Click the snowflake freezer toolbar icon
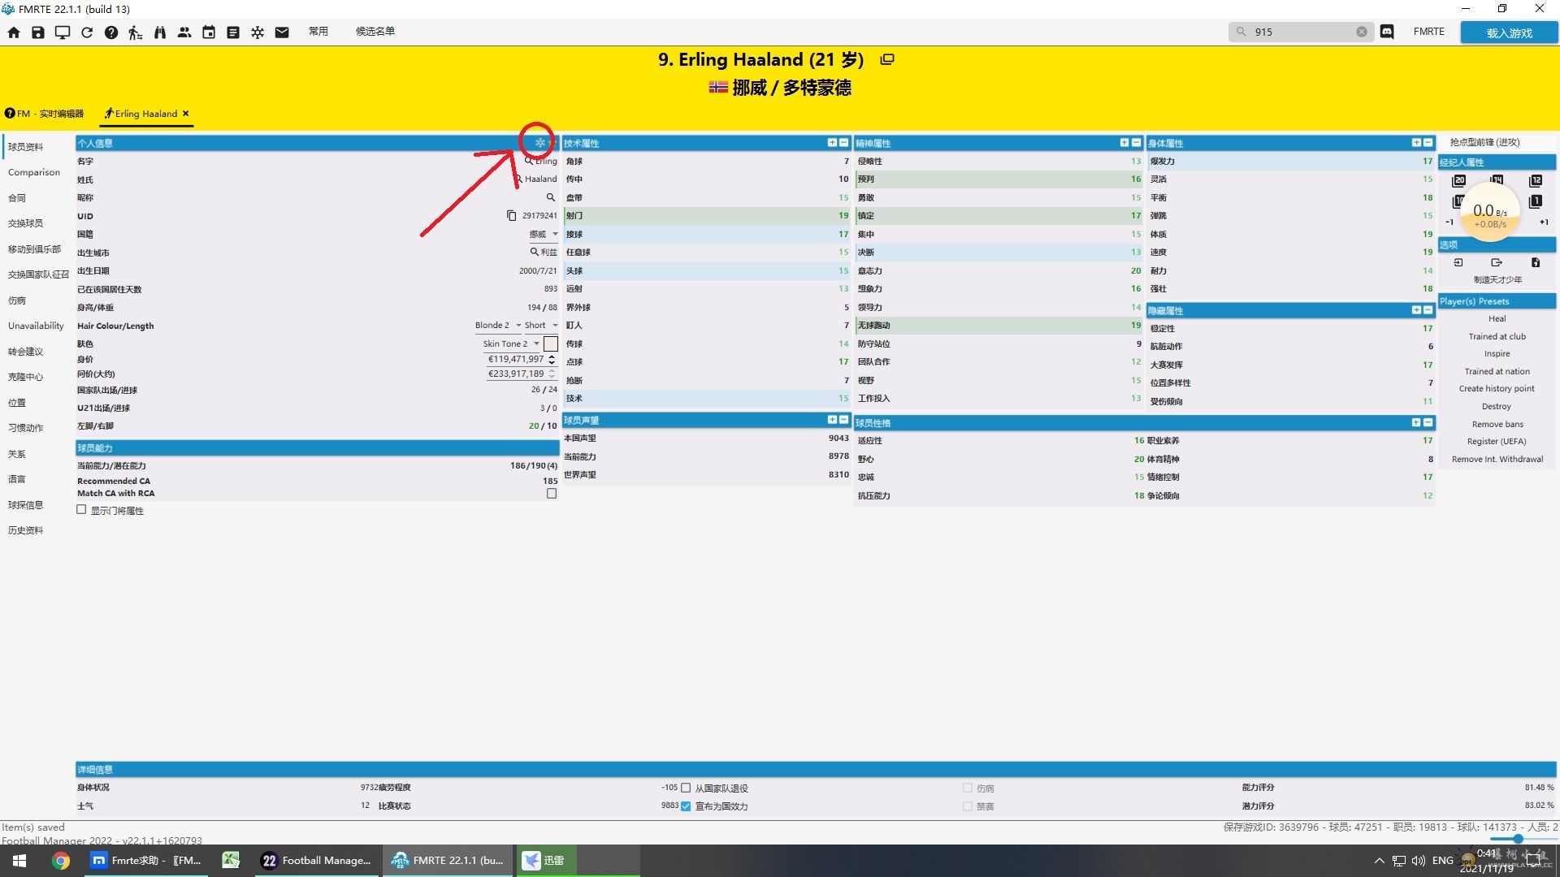This screenshot has height=877, width=1560. (258, 32)
